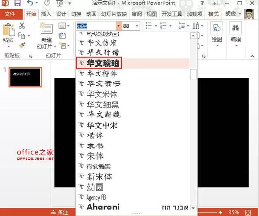Open the numbering dropdown arrow

(x=171, y=26)
